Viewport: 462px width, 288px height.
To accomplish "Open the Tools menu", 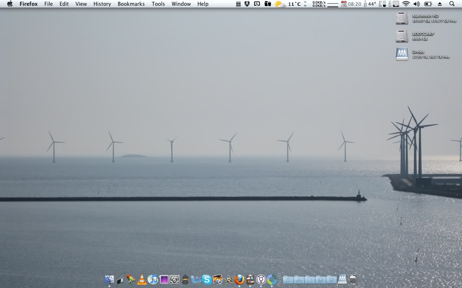I will pyautogui.click(x=158, y=4).
